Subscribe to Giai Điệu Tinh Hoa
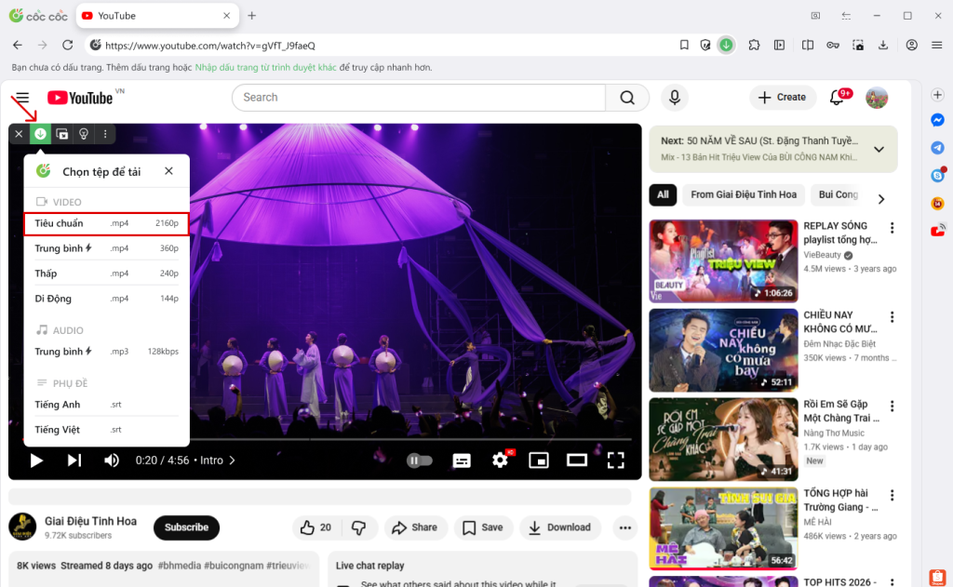The image size is (953, 587). pyautogui.click(x=186, y=527)
